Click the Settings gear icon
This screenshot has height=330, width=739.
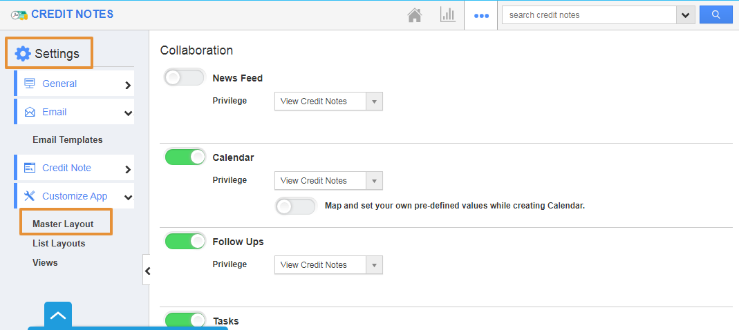click(23, 54)
